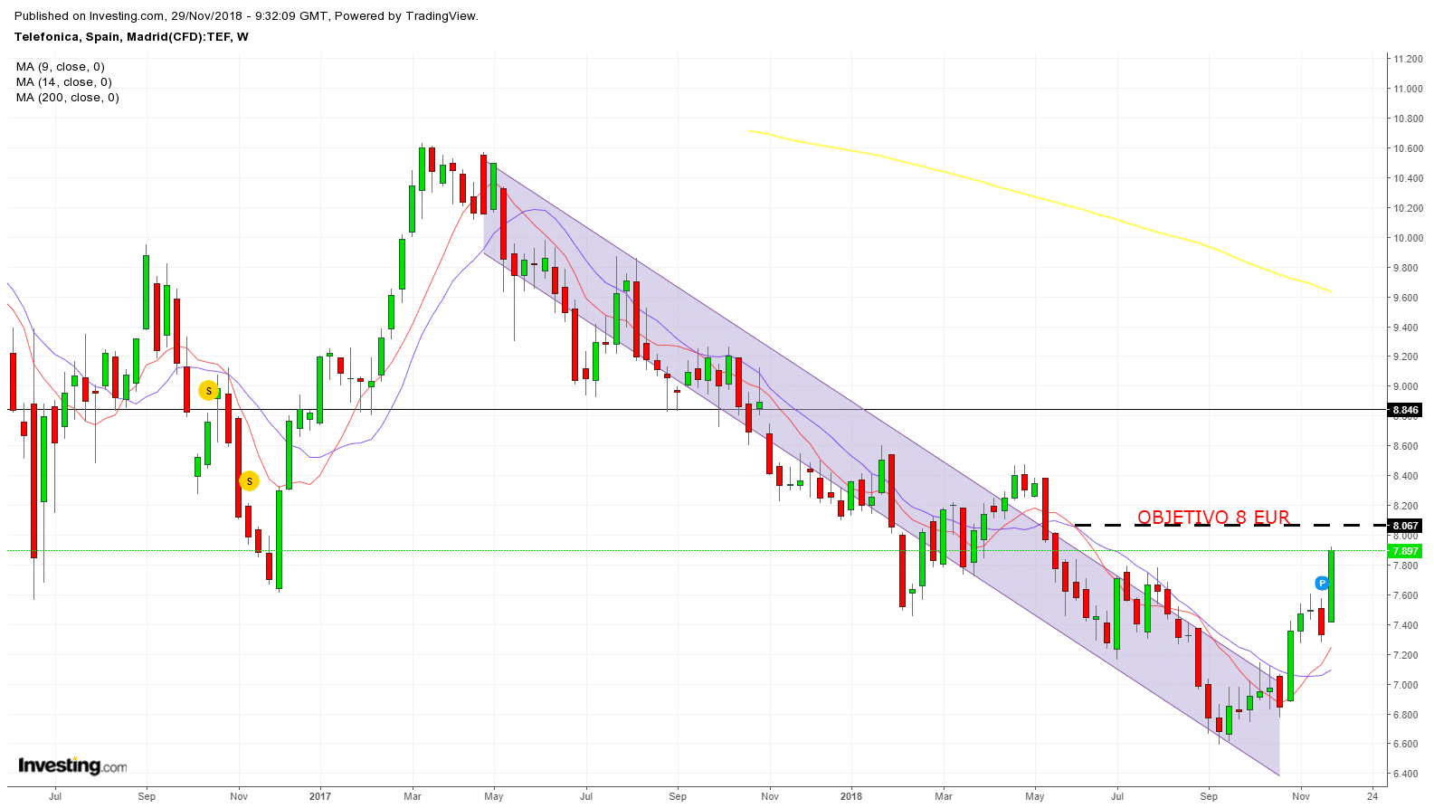Screen dimensions: 1434x808
Task: Click the 2018 label on time axis
Action: [850, 796]
